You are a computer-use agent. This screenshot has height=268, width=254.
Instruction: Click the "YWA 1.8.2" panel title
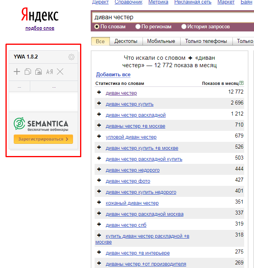tap(26, 57)
